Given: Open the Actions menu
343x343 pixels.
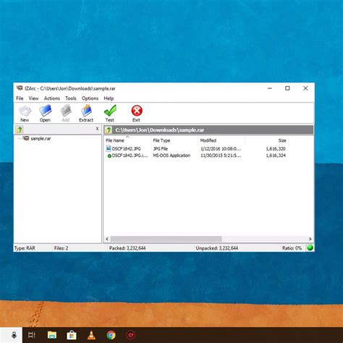Looking at the screenshot, I should (51, 98).
